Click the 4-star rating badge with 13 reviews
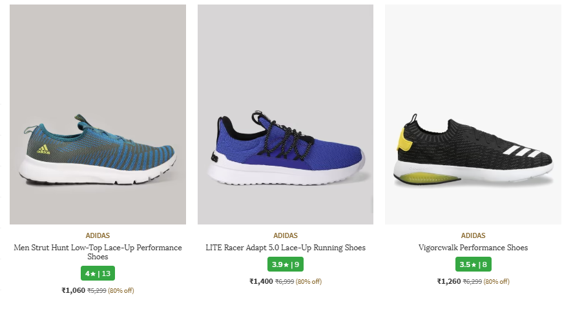This screenshot has width=562, height=318. click(98, 273)
